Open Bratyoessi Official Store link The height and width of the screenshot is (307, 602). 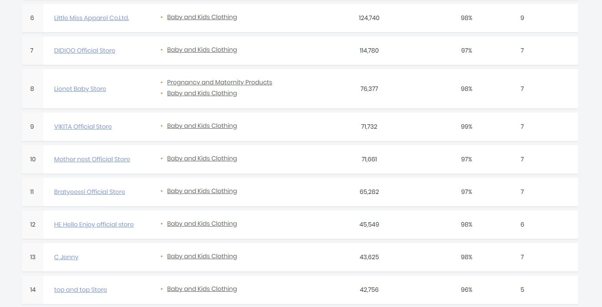[x=89, y=192]
